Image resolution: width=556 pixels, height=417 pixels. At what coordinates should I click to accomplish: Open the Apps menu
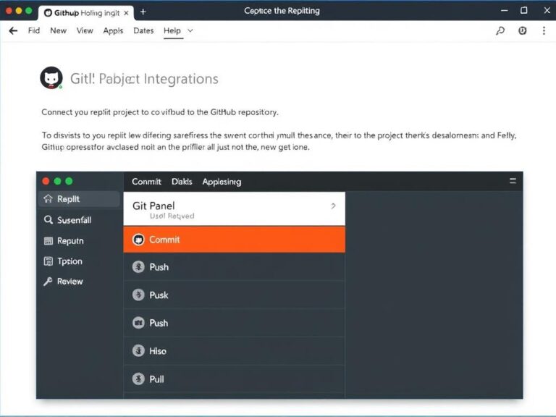click(113, 31)
